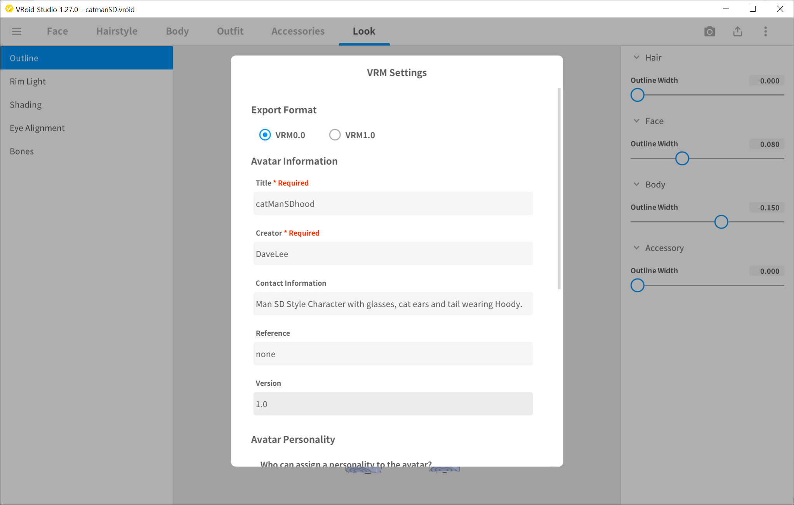This screenshot has height=505, width=794.
Task: Click the Face outline width slider handle
Action: click(682, 158)
